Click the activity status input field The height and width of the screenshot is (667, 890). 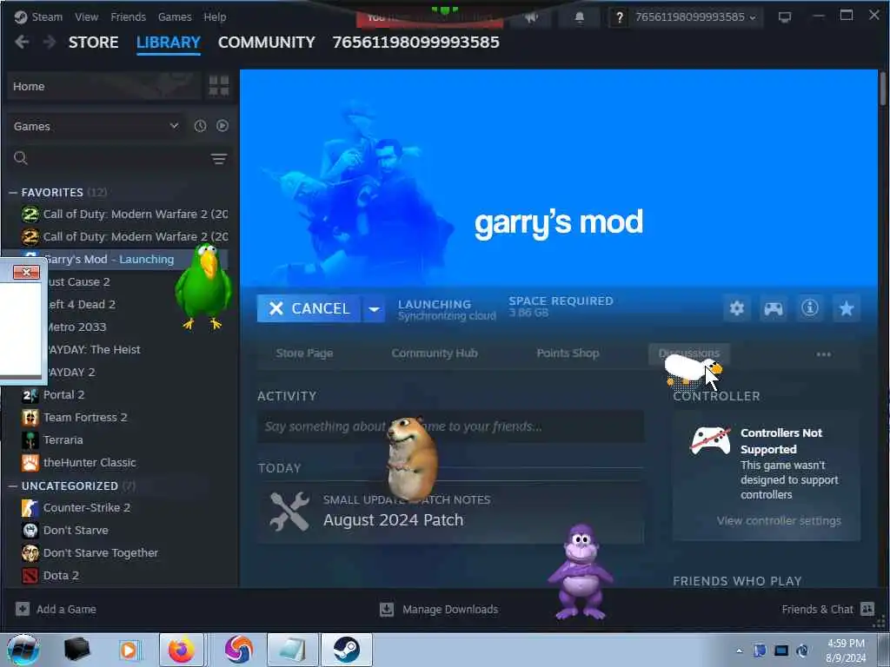(x=451, y=426)
